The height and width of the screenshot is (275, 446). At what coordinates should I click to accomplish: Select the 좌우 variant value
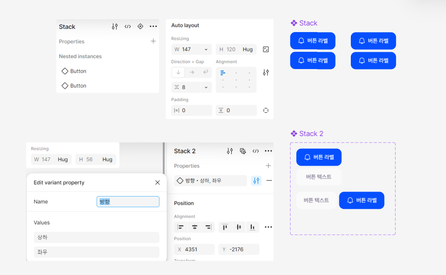[96, 252]
